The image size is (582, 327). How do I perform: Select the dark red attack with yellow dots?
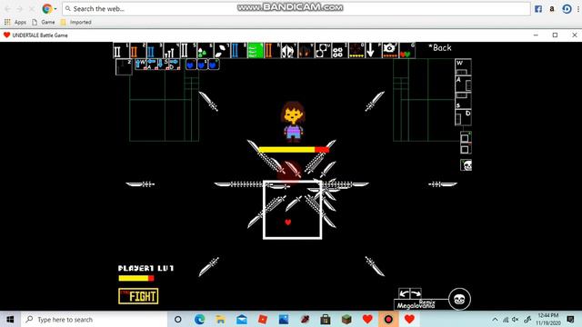[356, 50]
